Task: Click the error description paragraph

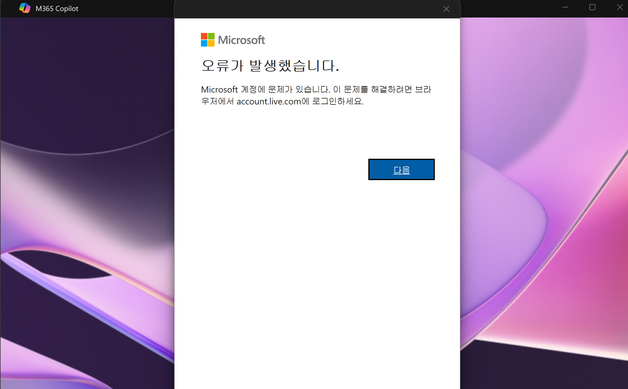Action: click(x=316, y=95)
